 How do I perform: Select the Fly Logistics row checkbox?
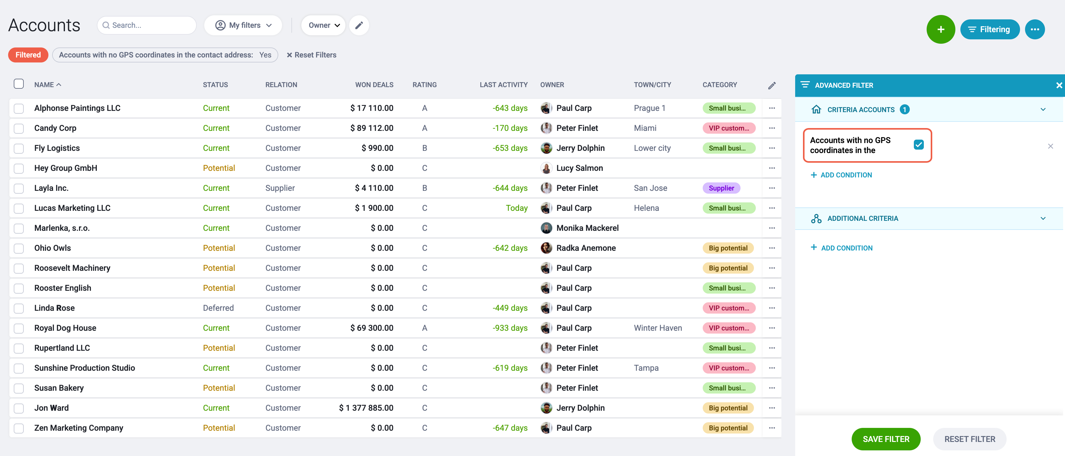click(19, 148)
